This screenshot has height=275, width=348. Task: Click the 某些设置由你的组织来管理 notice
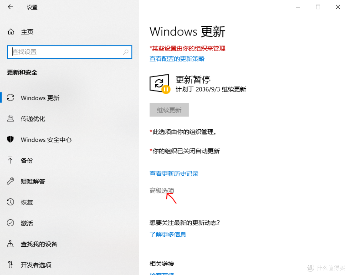tap(188, 48)
